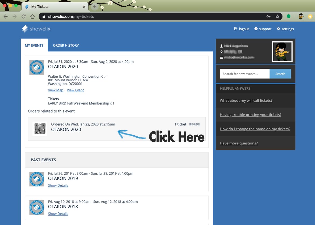Open the browser home page
This screenshot has width=315, height=225.
click(33, 16)
